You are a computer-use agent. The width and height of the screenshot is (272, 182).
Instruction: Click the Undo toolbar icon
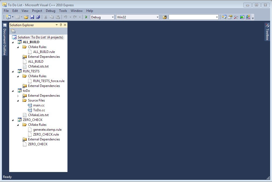65,17
